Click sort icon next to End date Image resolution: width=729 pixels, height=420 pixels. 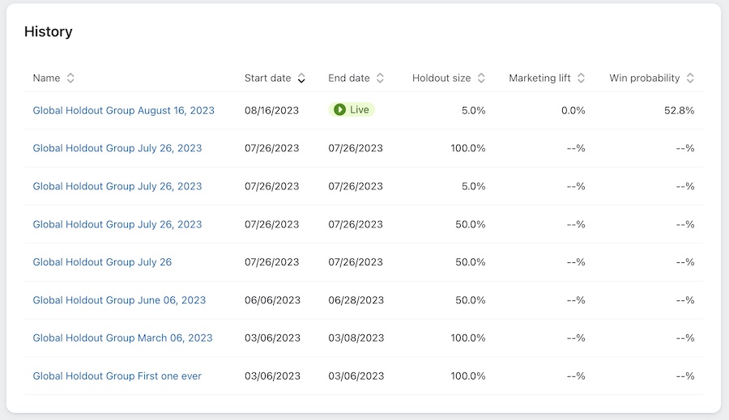coord(380,78)
